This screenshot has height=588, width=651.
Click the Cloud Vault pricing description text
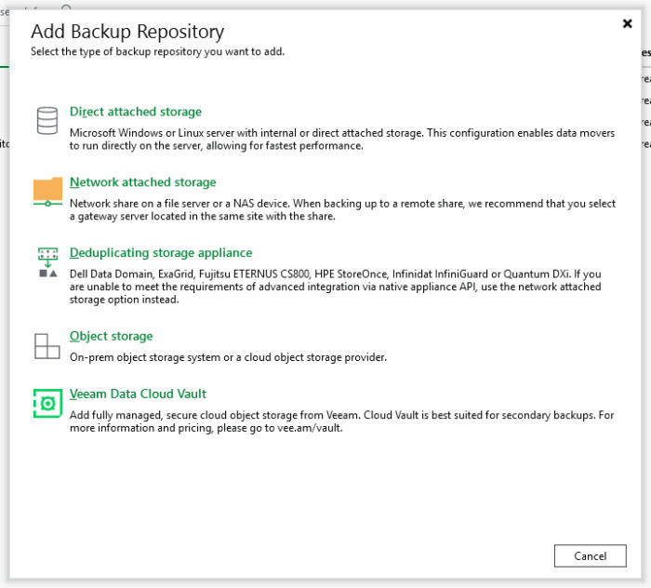[341, 421]
